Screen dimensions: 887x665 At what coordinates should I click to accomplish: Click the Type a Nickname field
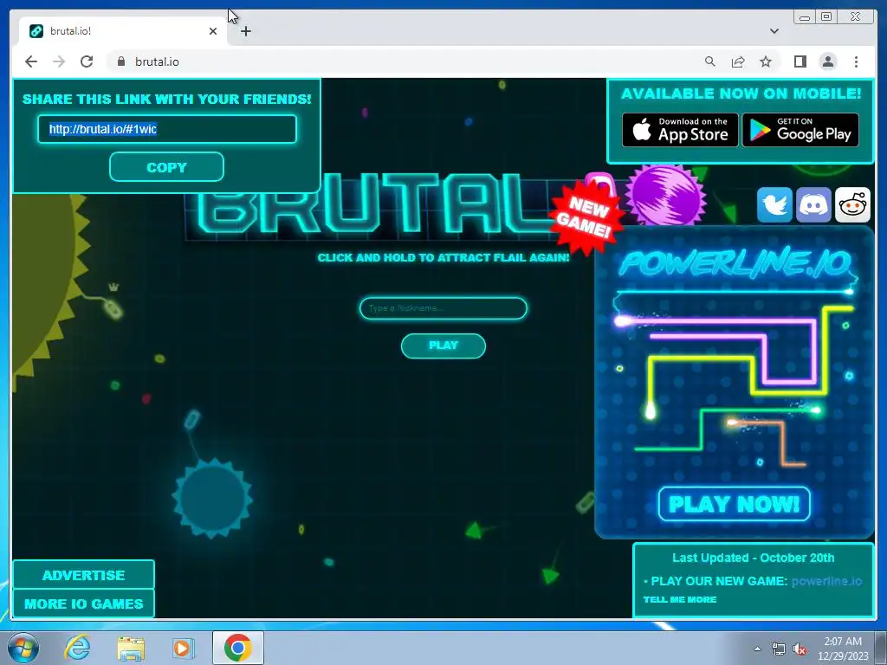(x=443, y=308)
